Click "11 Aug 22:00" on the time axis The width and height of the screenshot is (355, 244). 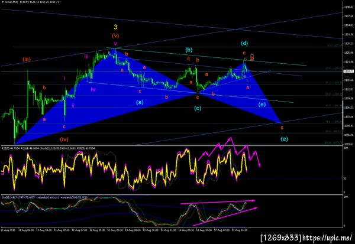[x=62, y=230]
